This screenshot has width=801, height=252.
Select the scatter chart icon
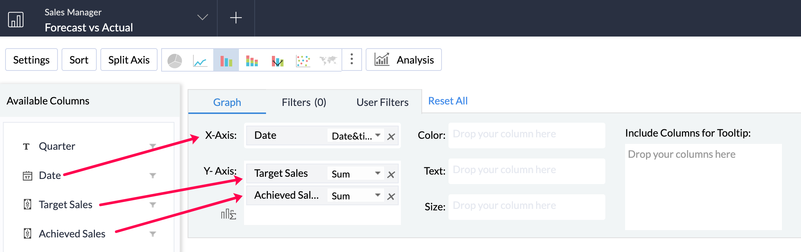pyautogui.click(x=303, y=60)
